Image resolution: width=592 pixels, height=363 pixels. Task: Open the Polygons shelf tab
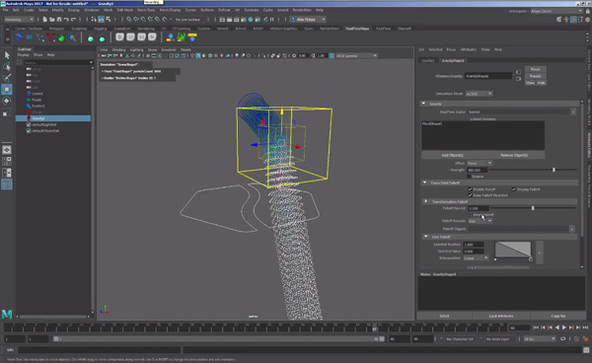tap(56, 29)
